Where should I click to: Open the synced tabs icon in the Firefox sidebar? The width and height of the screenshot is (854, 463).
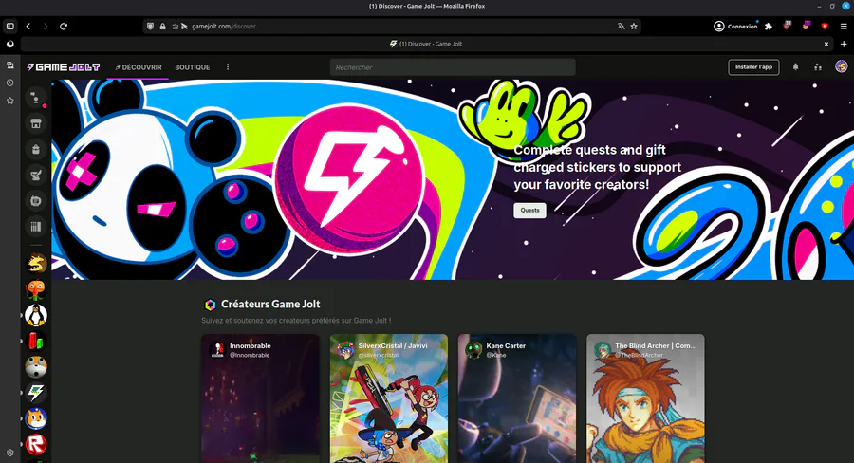(x=9, y=65)
